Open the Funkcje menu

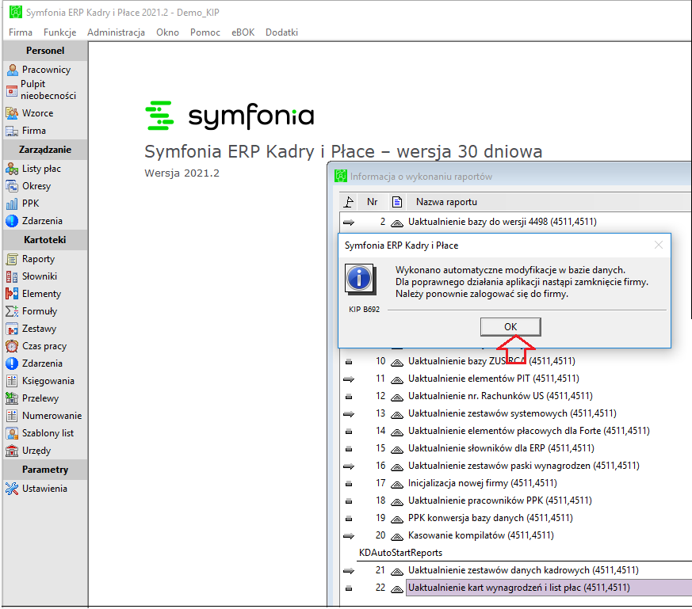(60, 32)
